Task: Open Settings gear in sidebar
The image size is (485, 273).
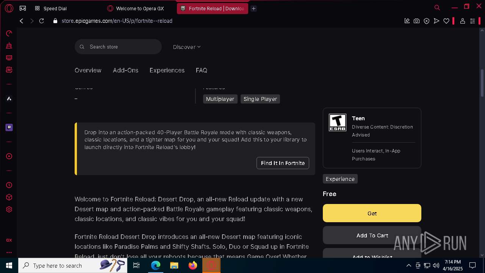Action: pos(9,209)
